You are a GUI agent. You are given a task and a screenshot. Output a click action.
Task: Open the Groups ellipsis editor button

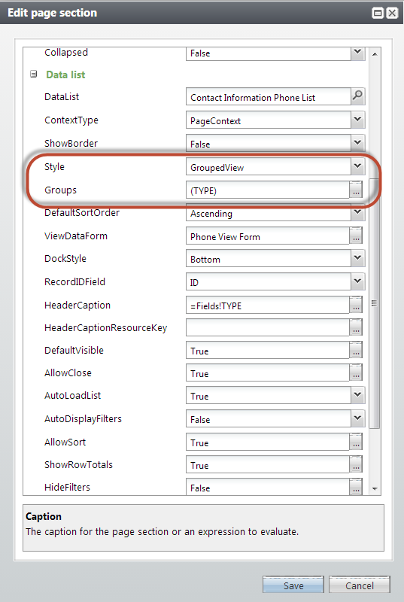[x=356, y=190]
